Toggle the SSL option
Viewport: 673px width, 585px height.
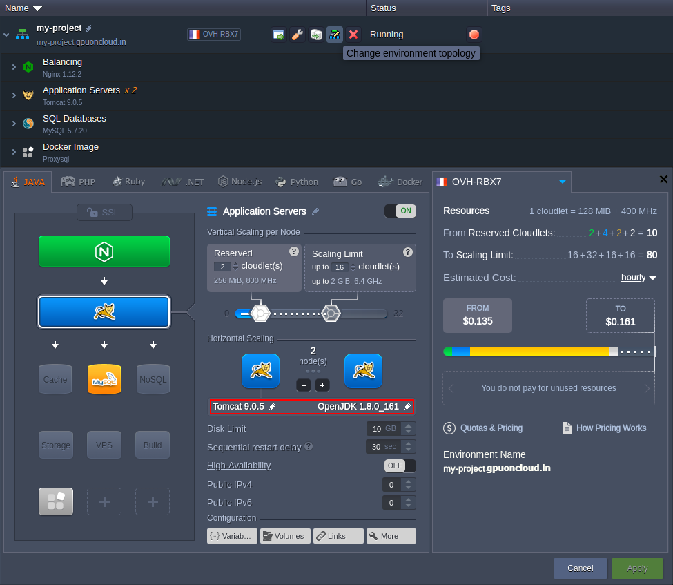(104, 212)
